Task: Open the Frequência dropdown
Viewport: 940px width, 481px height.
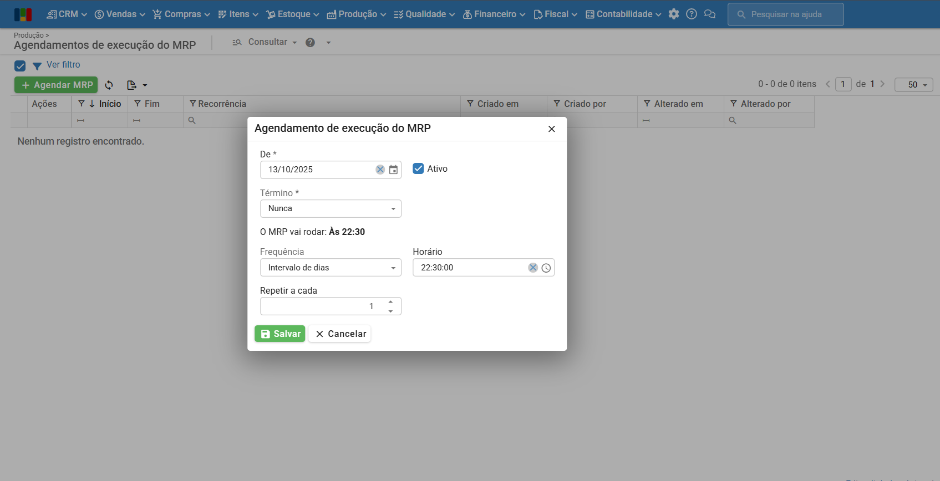Action: [x=331, y=268]
